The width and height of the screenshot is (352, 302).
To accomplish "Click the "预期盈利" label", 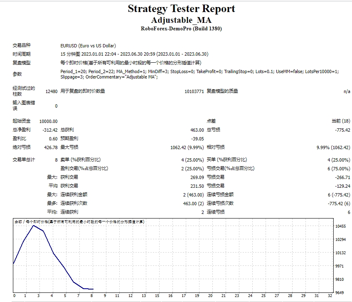I will coord(69,139).
